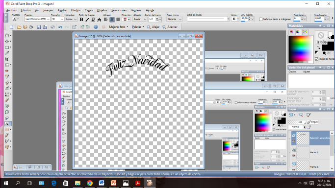Image resolution: width=335 pixels, height=188 pixels.
Task: Select the Red Eye tool
Action: point(7,71)
